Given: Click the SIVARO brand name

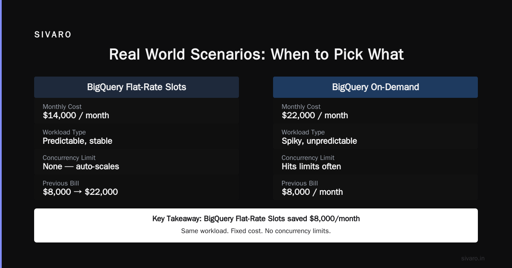Looking at the screenshot, I should pos(53,35).
